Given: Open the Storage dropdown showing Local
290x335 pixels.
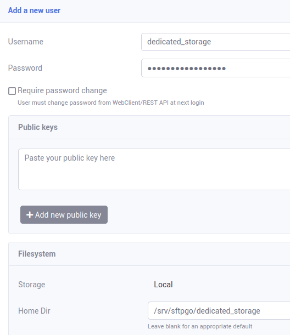Looking at the screenshot, I should [219, 285].
